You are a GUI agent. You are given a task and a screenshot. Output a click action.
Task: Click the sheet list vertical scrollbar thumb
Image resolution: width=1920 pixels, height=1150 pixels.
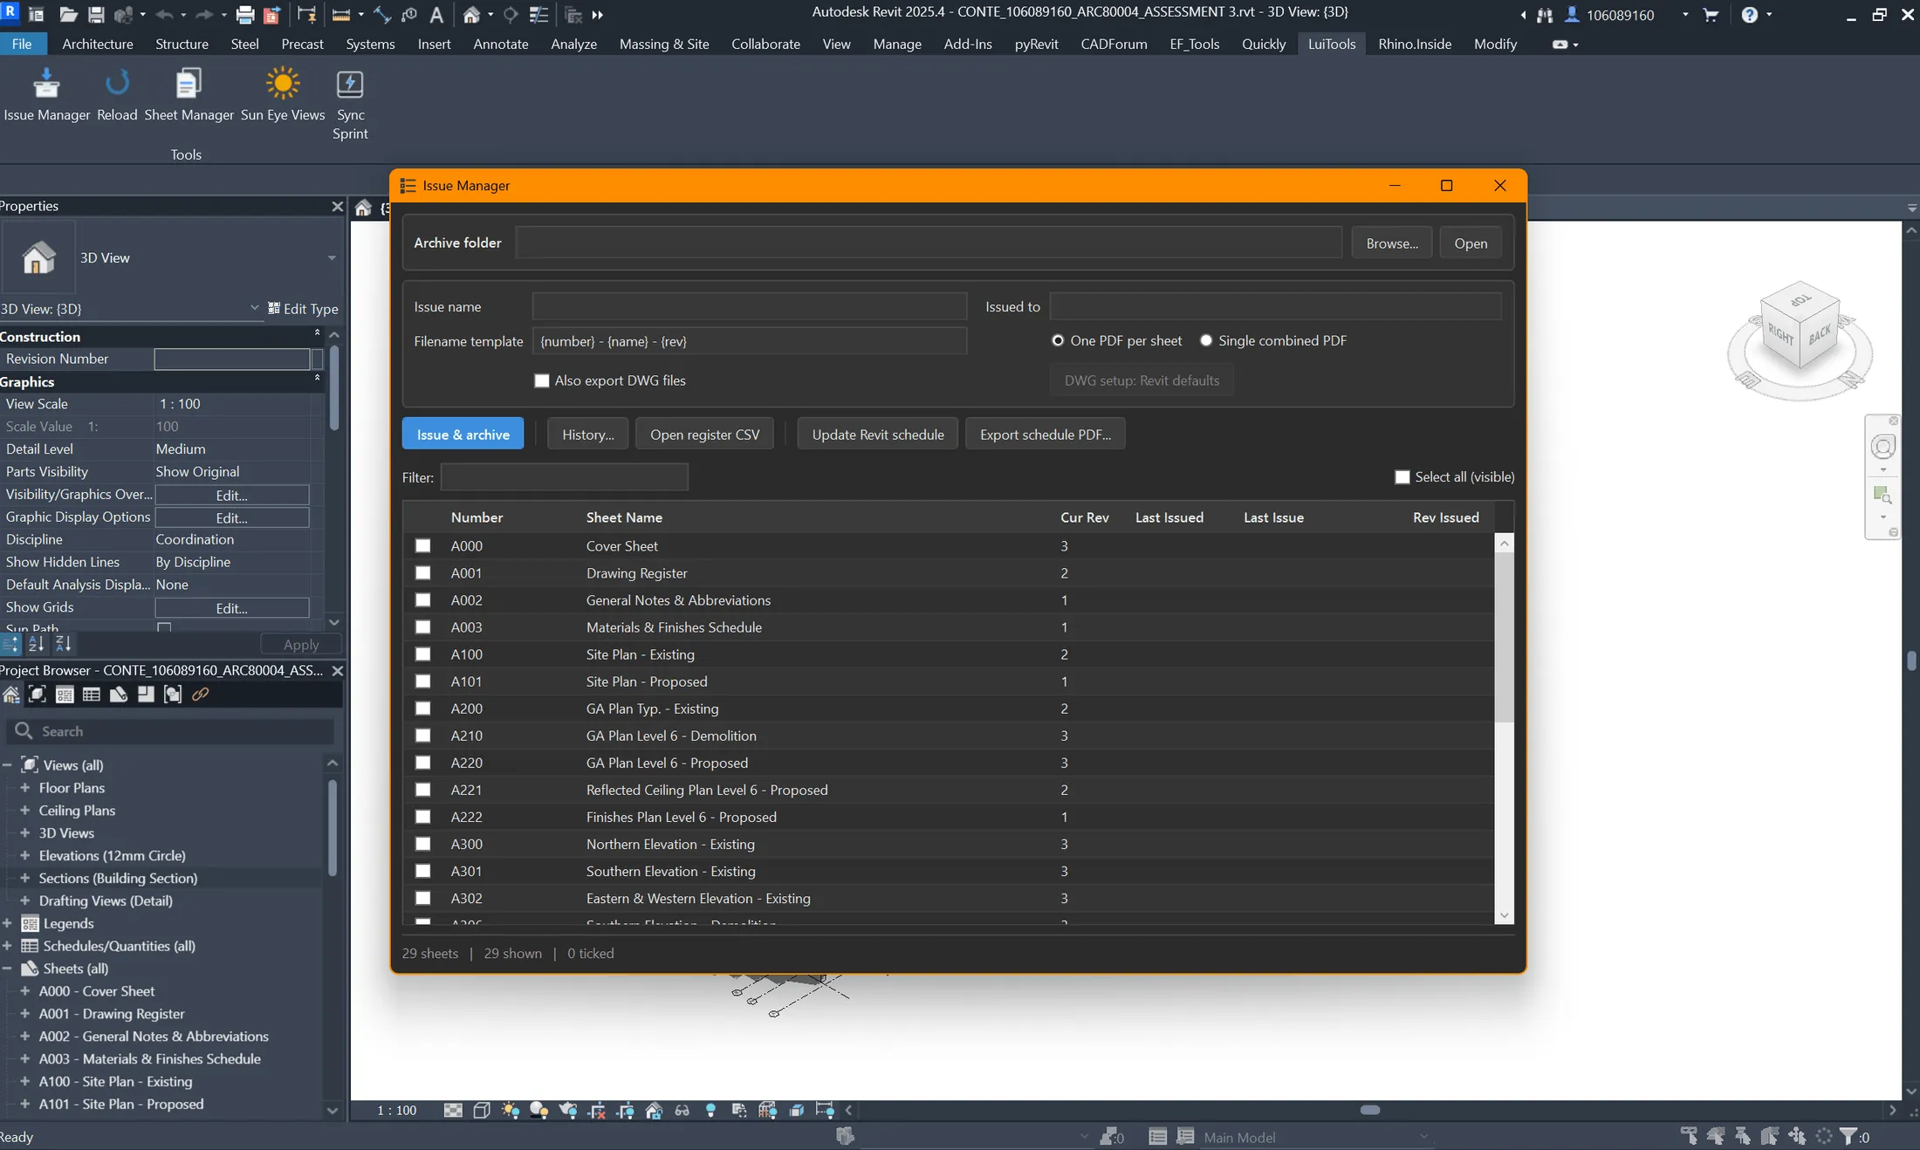[1504, 637]
